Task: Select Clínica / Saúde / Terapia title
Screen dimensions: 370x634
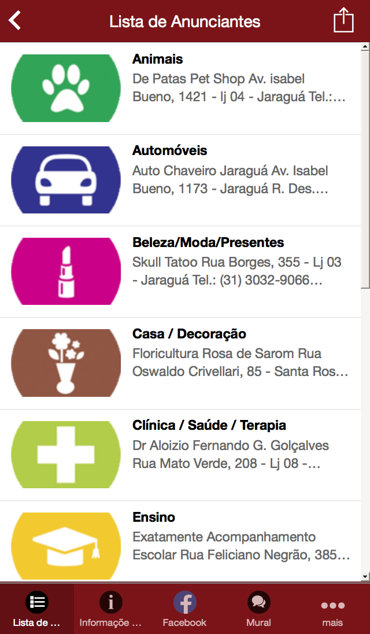Action: click(x=209, y=425)
